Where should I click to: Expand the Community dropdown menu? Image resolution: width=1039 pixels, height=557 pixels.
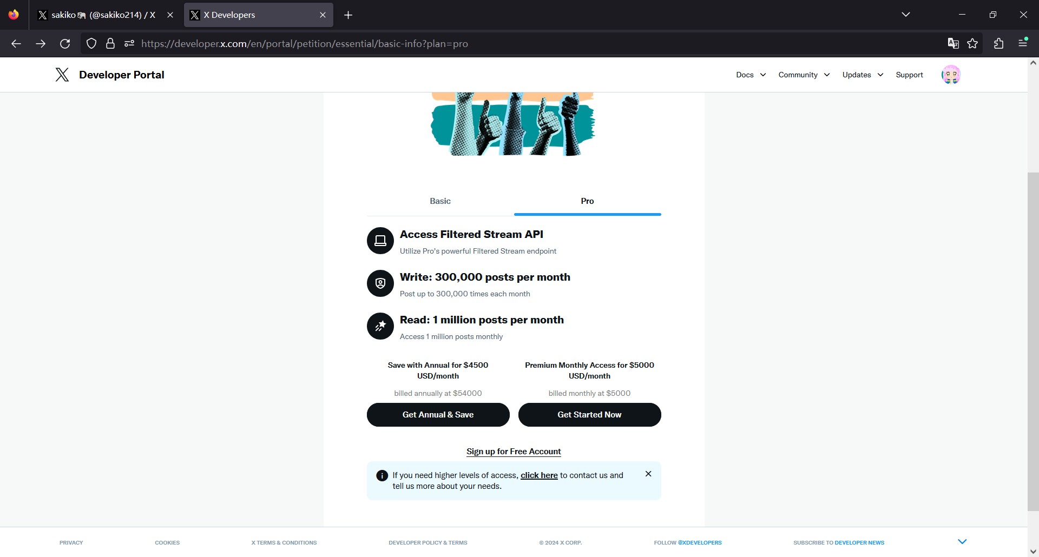[x=804, y=75]
